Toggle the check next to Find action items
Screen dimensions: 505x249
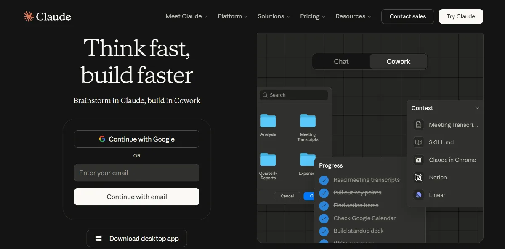[x=324, y=206]
